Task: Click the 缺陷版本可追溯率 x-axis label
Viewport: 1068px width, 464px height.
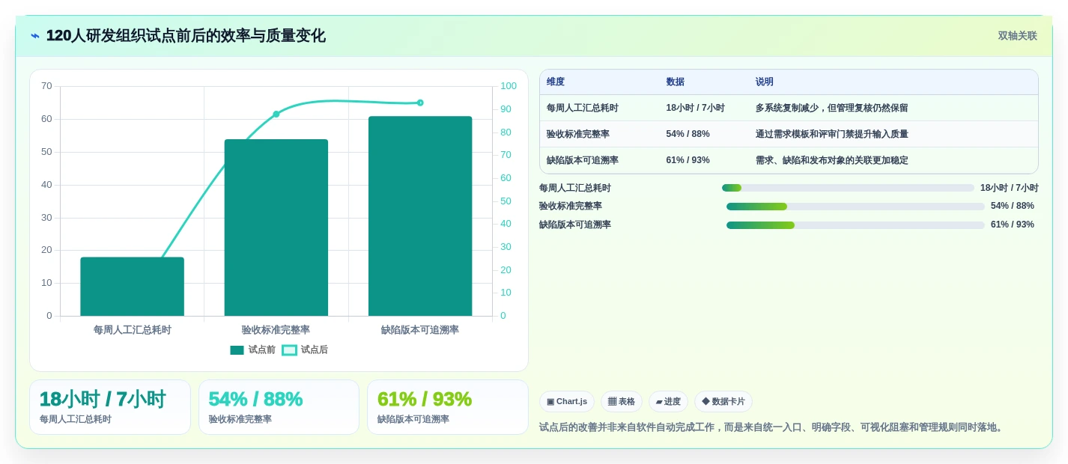Action: point(420,330)
